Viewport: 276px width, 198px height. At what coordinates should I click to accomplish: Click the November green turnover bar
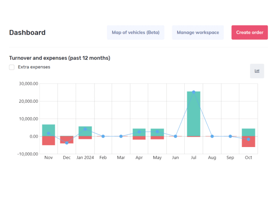(49, 131)
